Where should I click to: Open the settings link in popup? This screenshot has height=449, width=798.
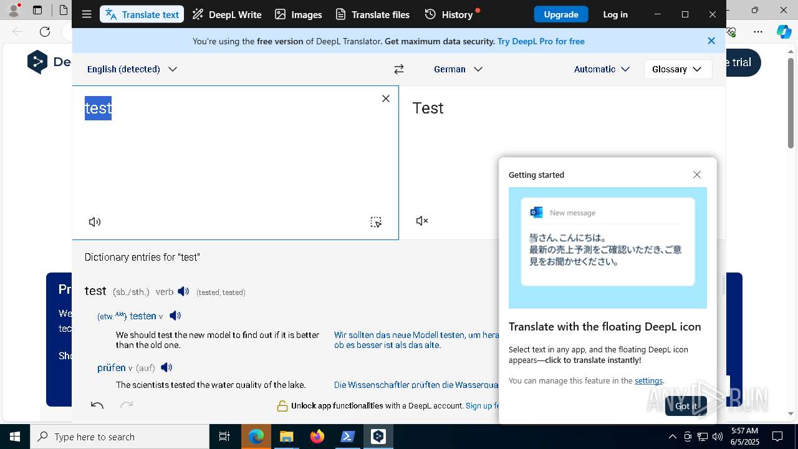[648, 381]
